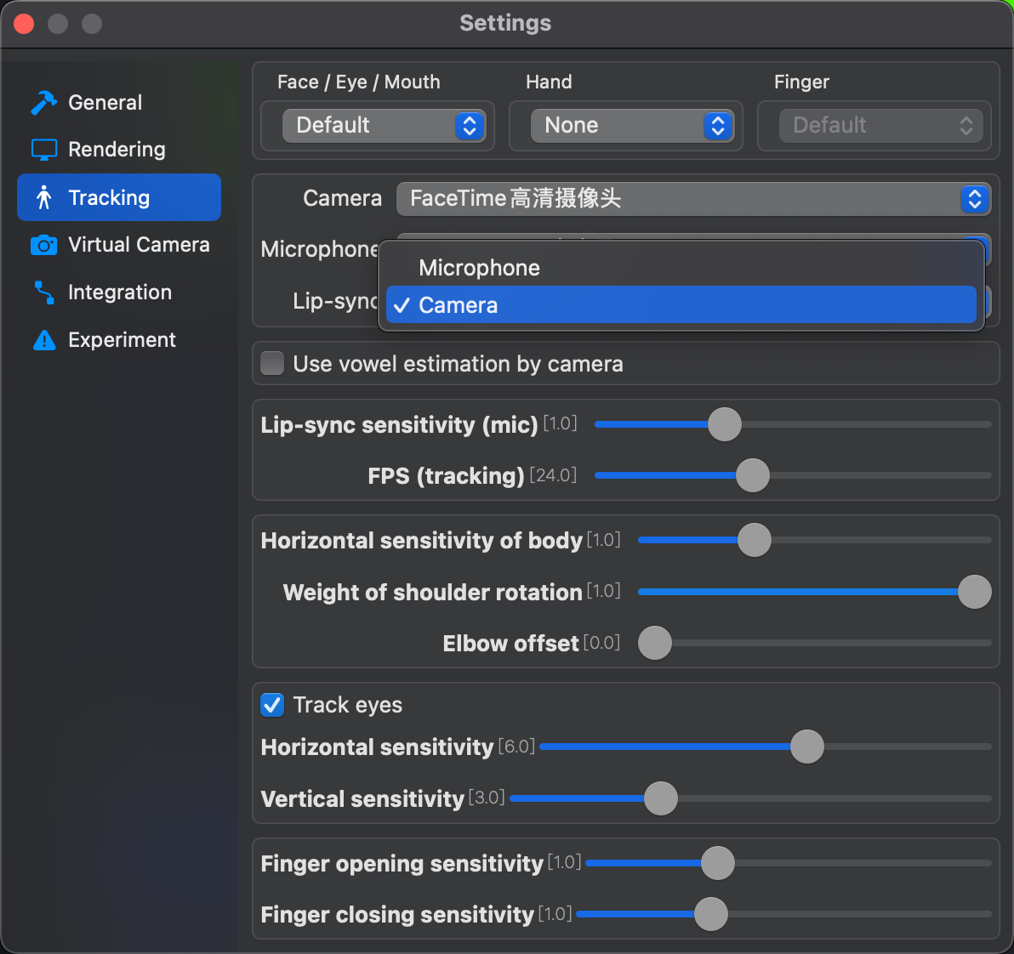Enable vowel estimation by camera checkbox
The width and height of the screenshot is (1014, 954).
click(272, 364)
